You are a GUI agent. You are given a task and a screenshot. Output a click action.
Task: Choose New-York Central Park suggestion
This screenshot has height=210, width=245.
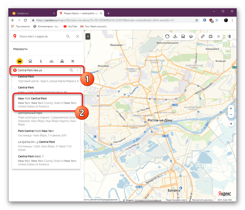[46, 103]
